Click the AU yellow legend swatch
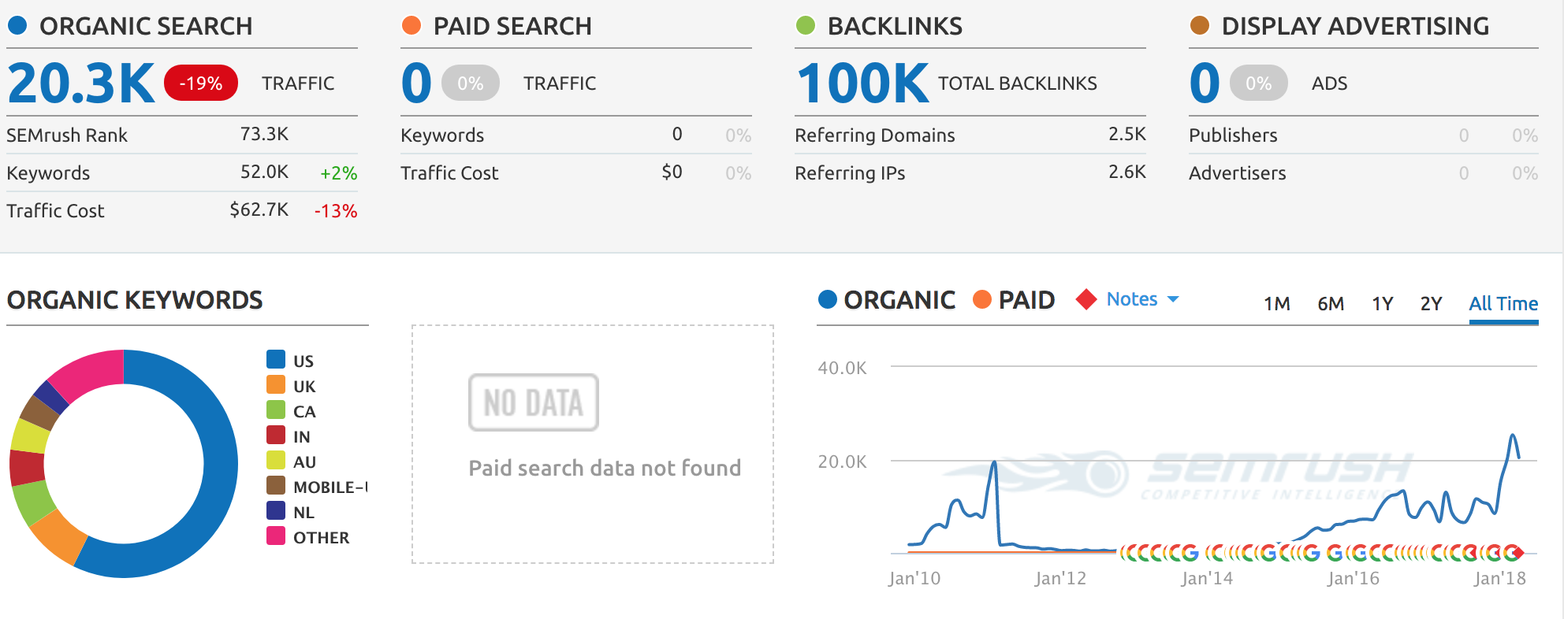Viewport: 1564px width, 619px height. pyautogui.click(x=276, y=460)
